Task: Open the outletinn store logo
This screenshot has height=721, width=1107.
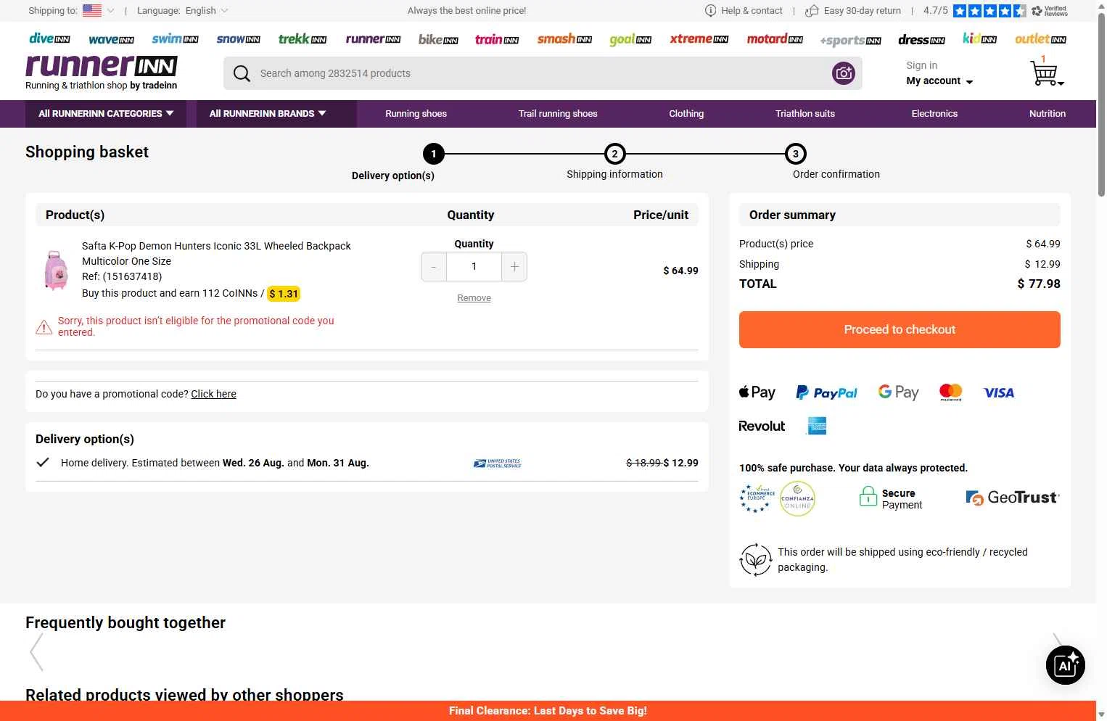Action: point(1040,39)
